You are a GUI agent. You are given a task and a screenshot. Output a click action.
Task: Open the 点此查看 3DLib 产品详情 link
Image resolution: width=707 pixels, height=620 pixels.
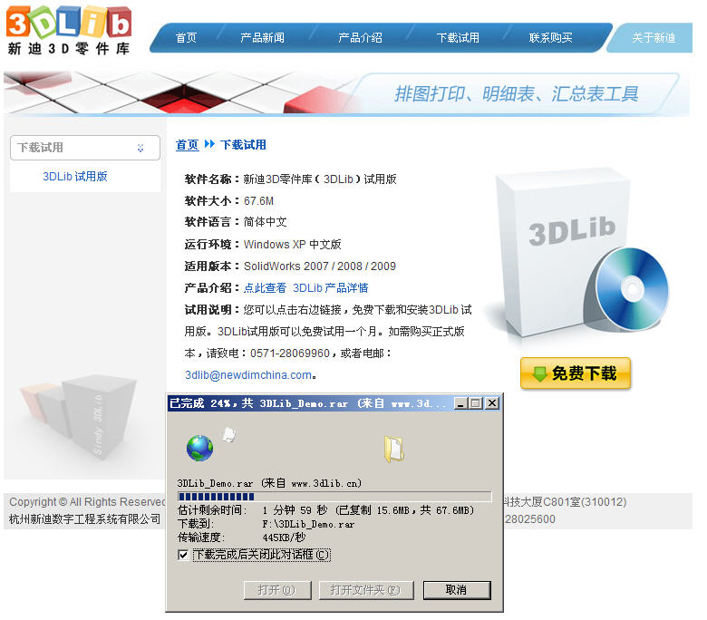[305, 287]
